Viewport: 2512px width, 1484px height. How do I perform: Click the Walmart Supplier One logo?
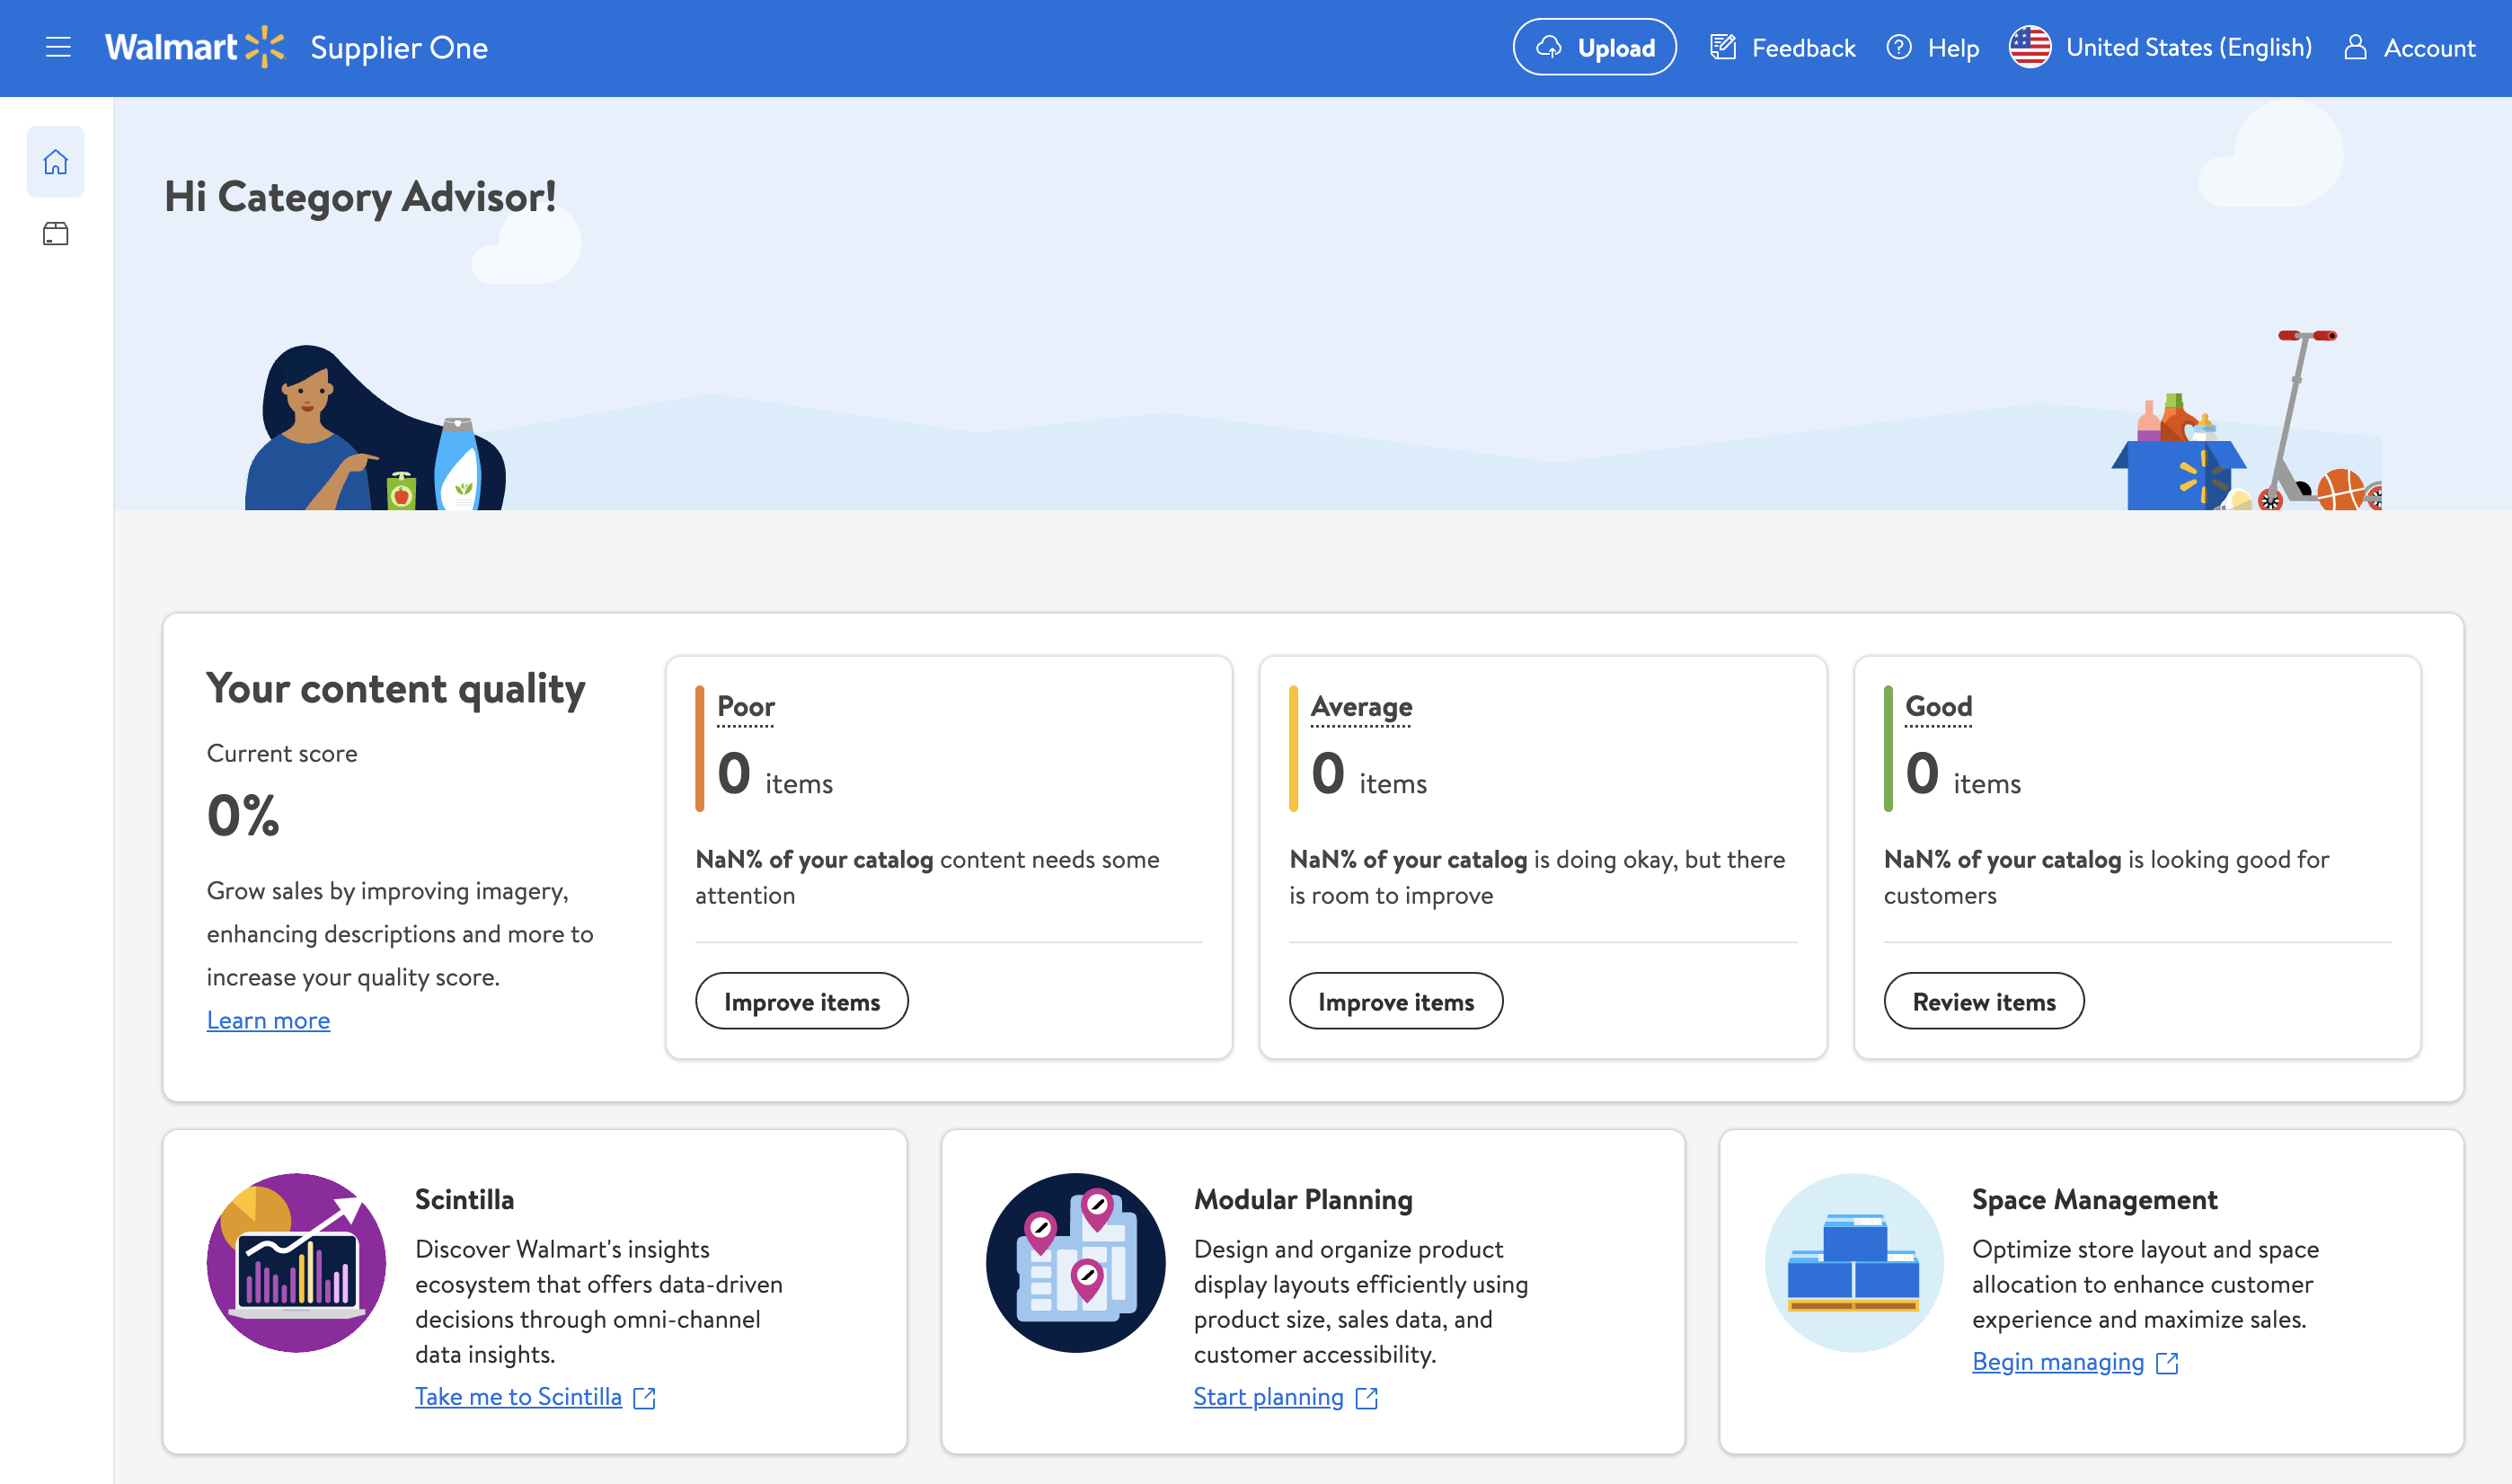(296, 47)
